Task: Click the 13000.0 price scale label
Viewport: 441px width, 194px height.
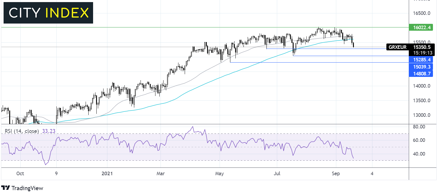Action: [421, 115]
